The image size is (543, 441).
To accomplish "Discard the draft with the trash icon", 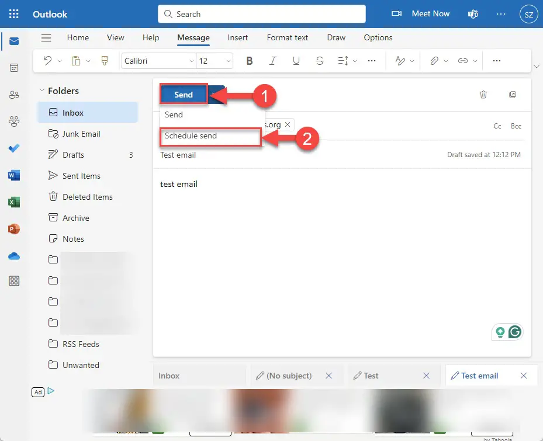I will tap(483, 95).
